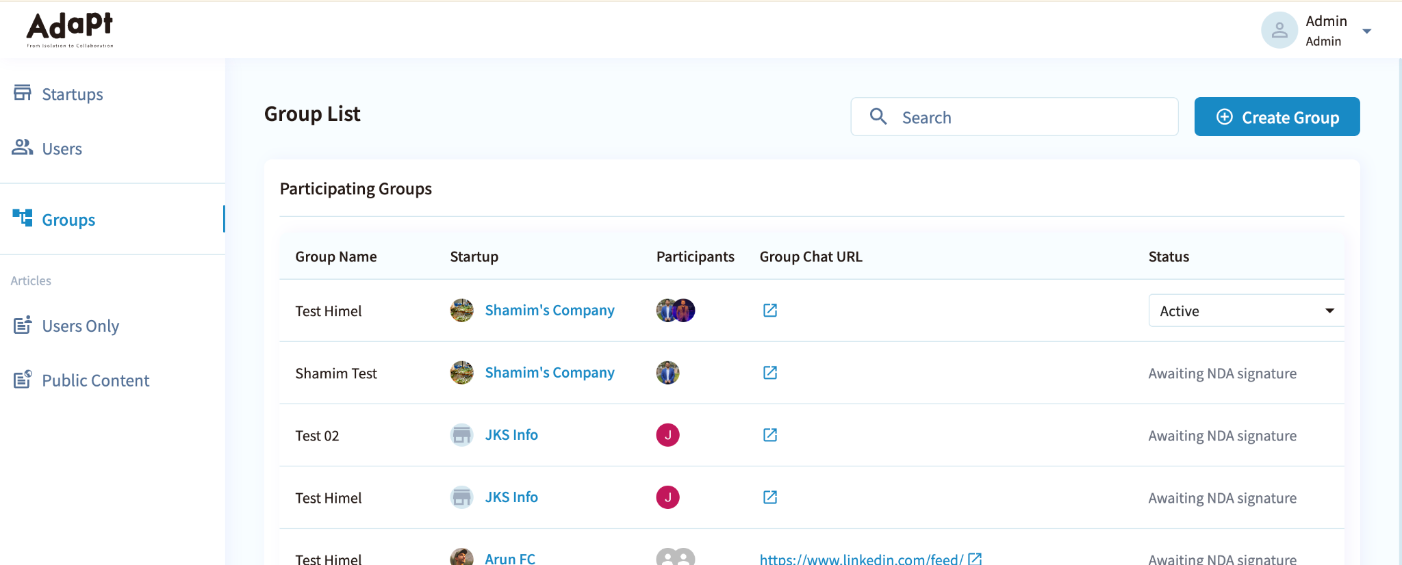Click participant avatars in first Test Himel row
1402x565 pixels.
676,311
